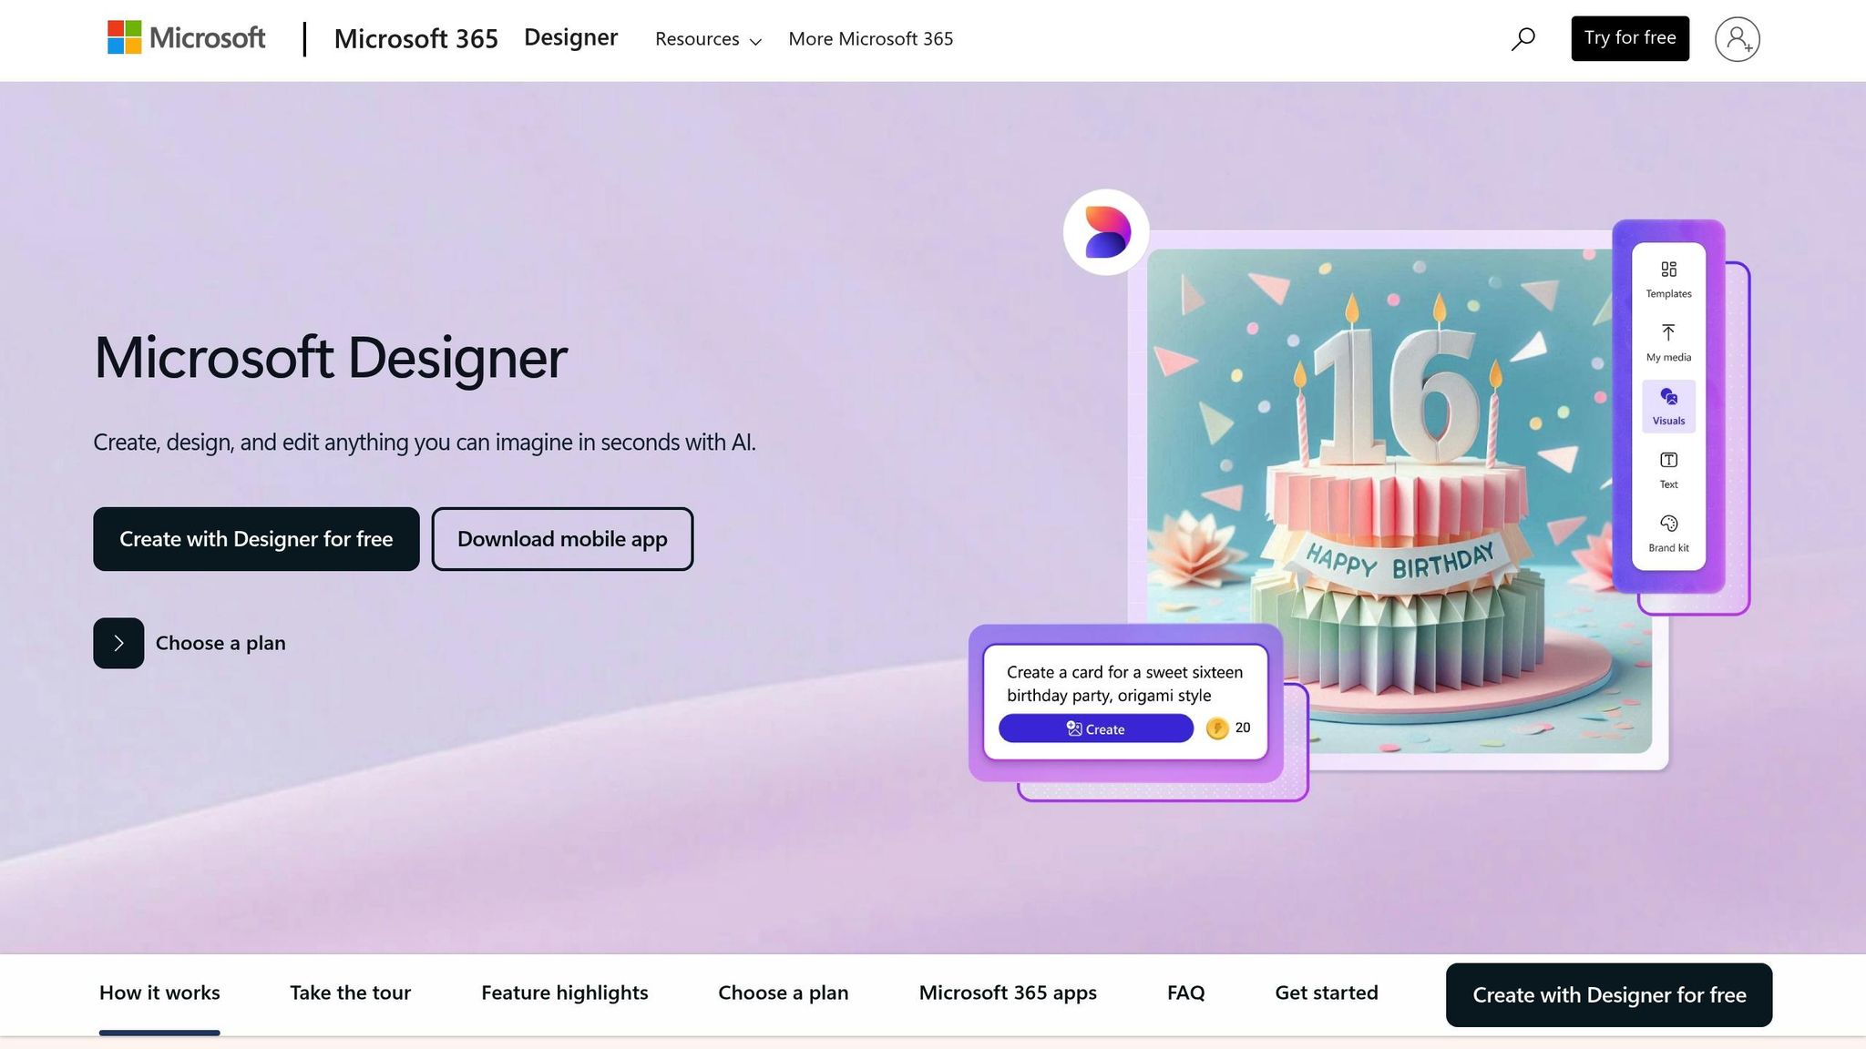Switch to How it works tab
Screen dimensions: 1866x1049
159,993
